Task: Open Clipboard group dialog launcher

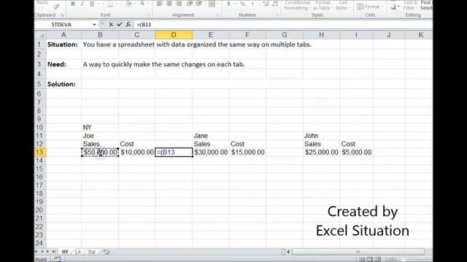Action: tap(62, 15)
